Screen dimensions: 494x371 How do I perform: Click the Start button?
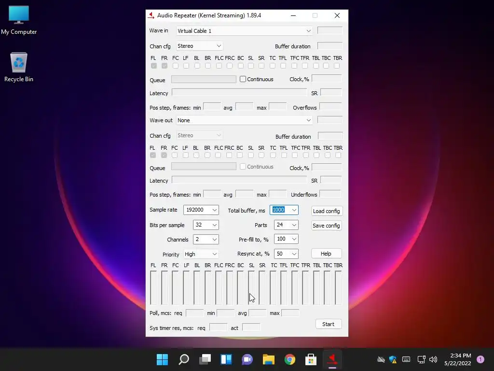[x=328, y=324]
